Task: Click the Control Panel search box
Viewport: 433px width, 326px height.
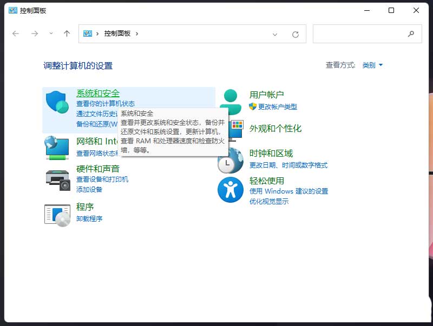Action: pyautogui.click(x=360, y=34)
